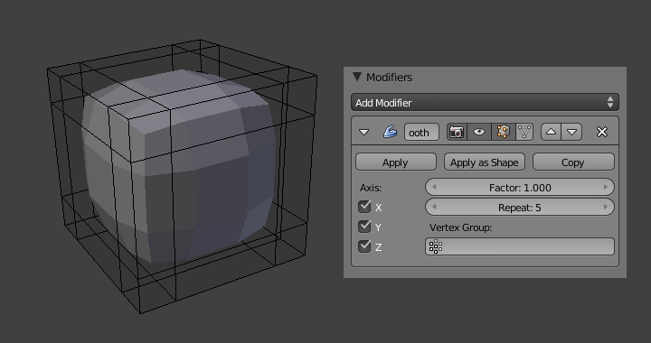This screenshot has height=343, width=651.
Task: Move modifier down in the stack
Action: click(571, 132)
